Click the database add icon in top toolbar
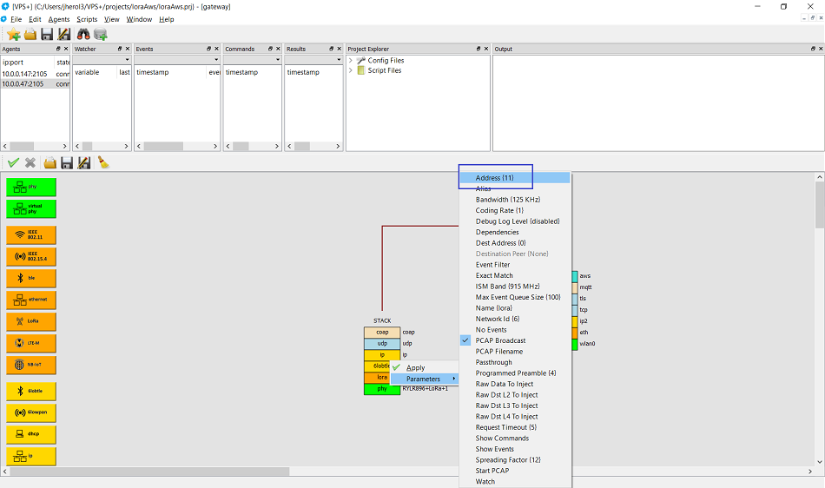This screenshot has height=488, width=825. (x=101, y=34)
